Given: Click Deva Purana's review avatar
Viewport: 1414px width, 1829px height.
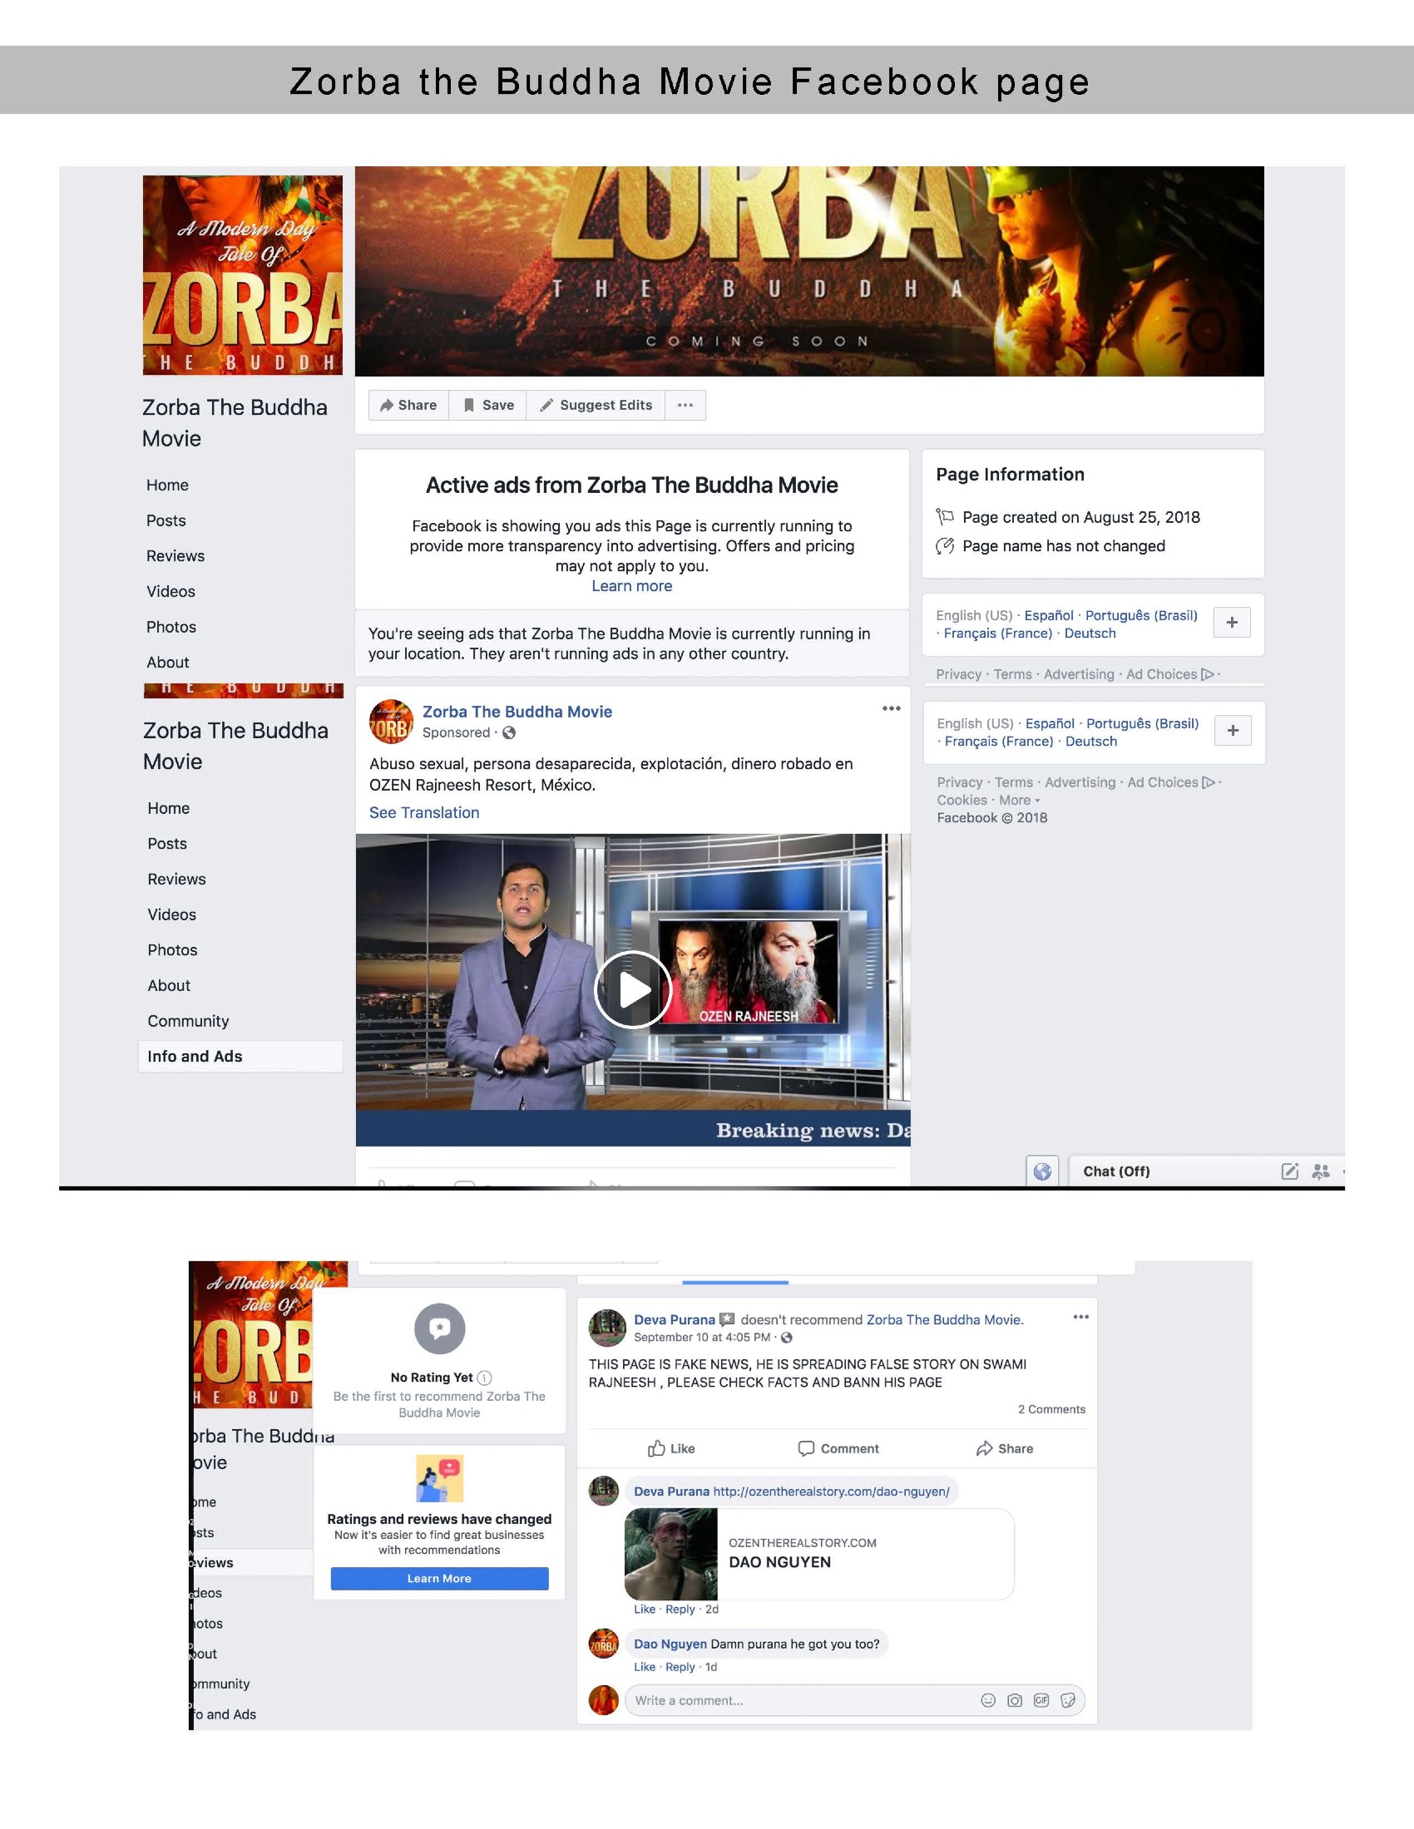Looking at the screenshot, I should pos(607,1328).
